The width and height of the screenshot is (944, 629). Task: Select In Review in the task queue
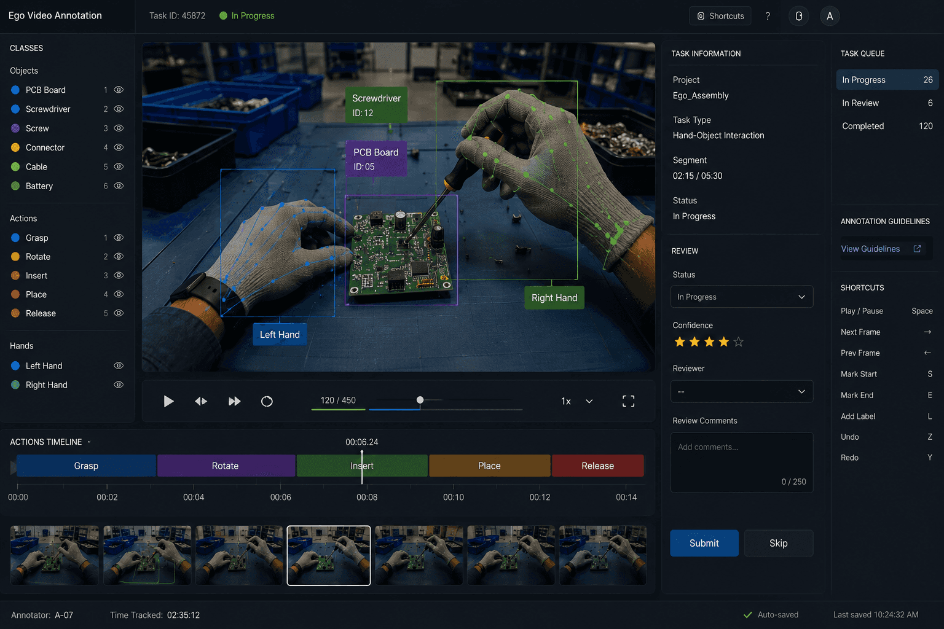(887, 103)
